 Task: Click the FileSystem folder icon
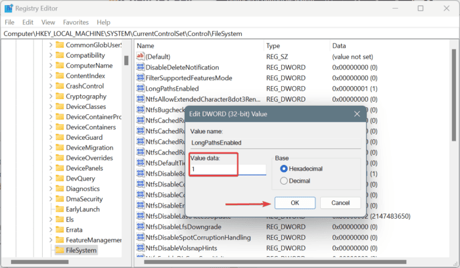[60, 250]
